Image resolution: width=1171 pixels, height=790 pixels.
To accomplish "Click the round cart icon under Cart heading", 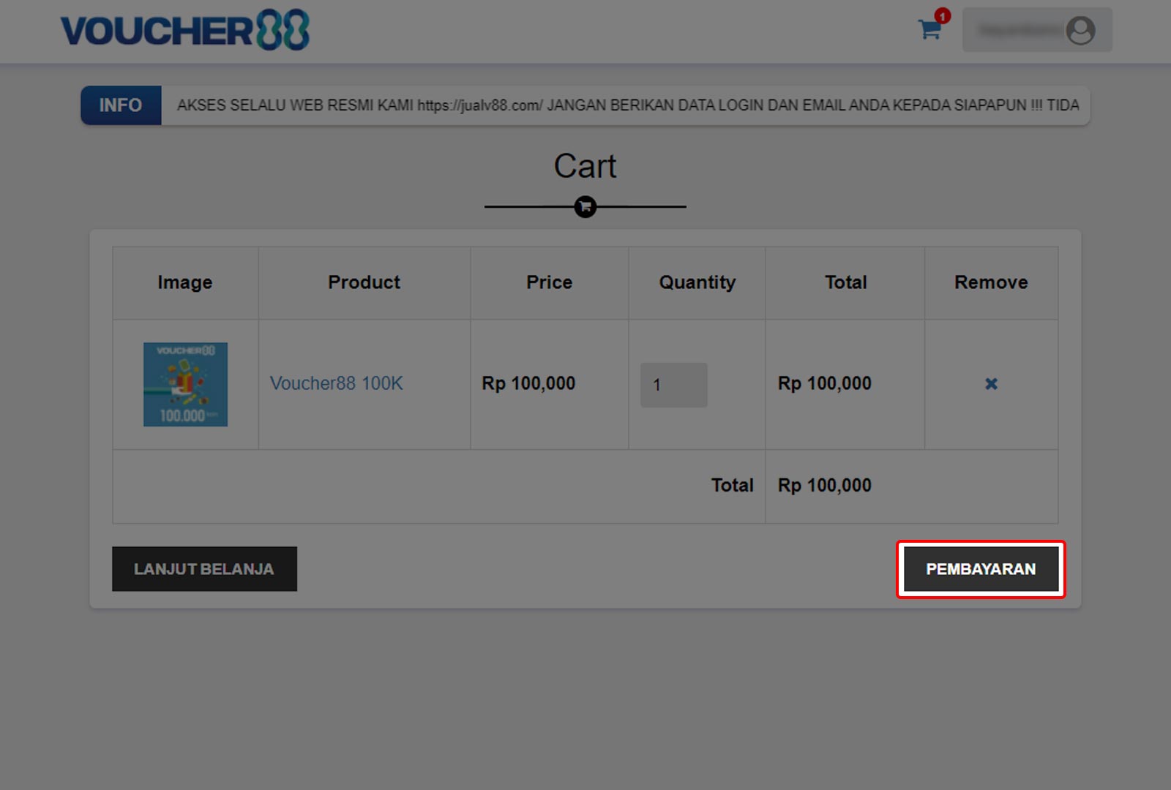I will [585, 207].
